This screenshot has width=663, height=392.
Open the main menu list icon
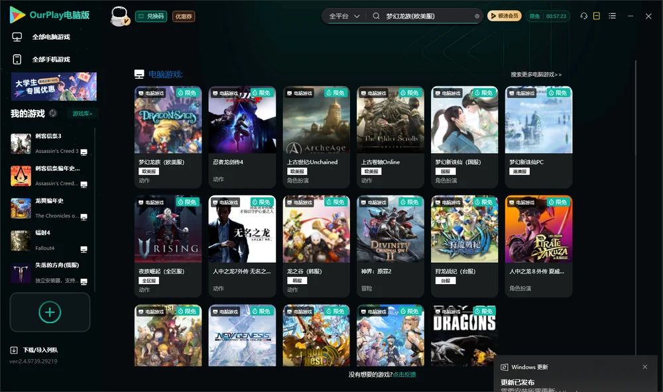(x=612, y=16)
